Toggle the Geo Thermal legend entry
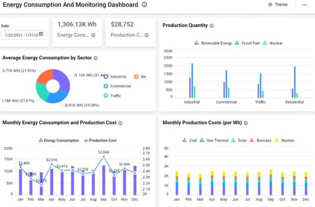Screen dimensions: 315x207 [x=214, y=141]
